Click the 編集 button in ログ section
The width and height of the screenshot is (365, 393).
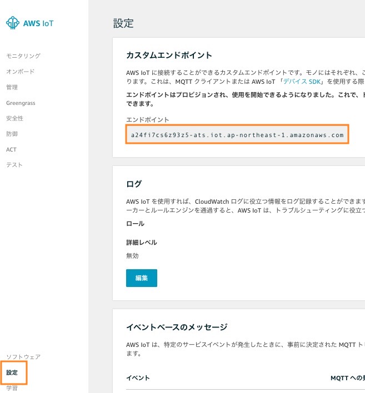point(142,278)
